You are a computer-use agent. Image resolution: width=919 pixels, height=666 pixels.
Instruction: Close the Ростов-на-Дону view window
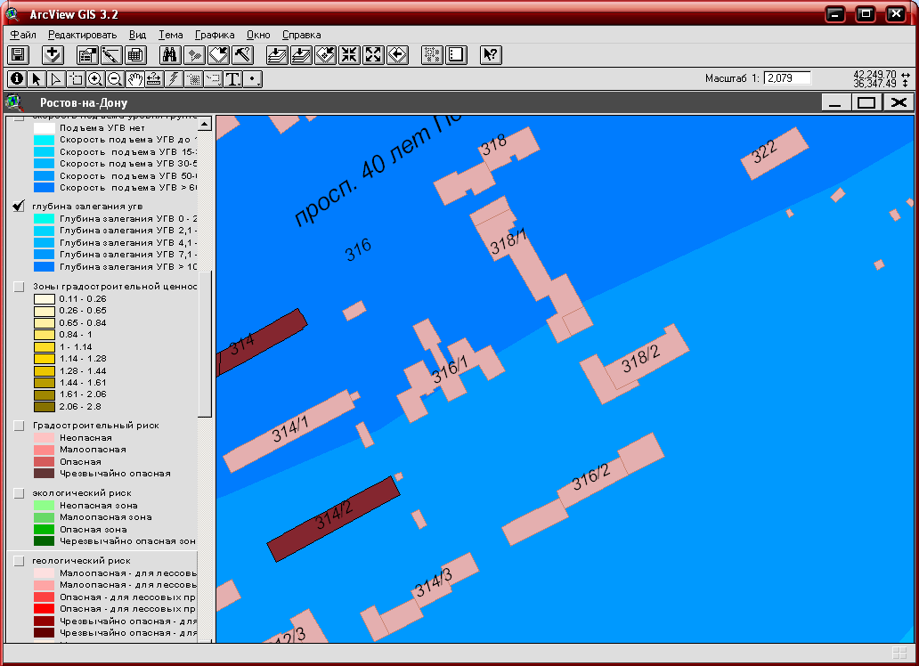[898, 102]
